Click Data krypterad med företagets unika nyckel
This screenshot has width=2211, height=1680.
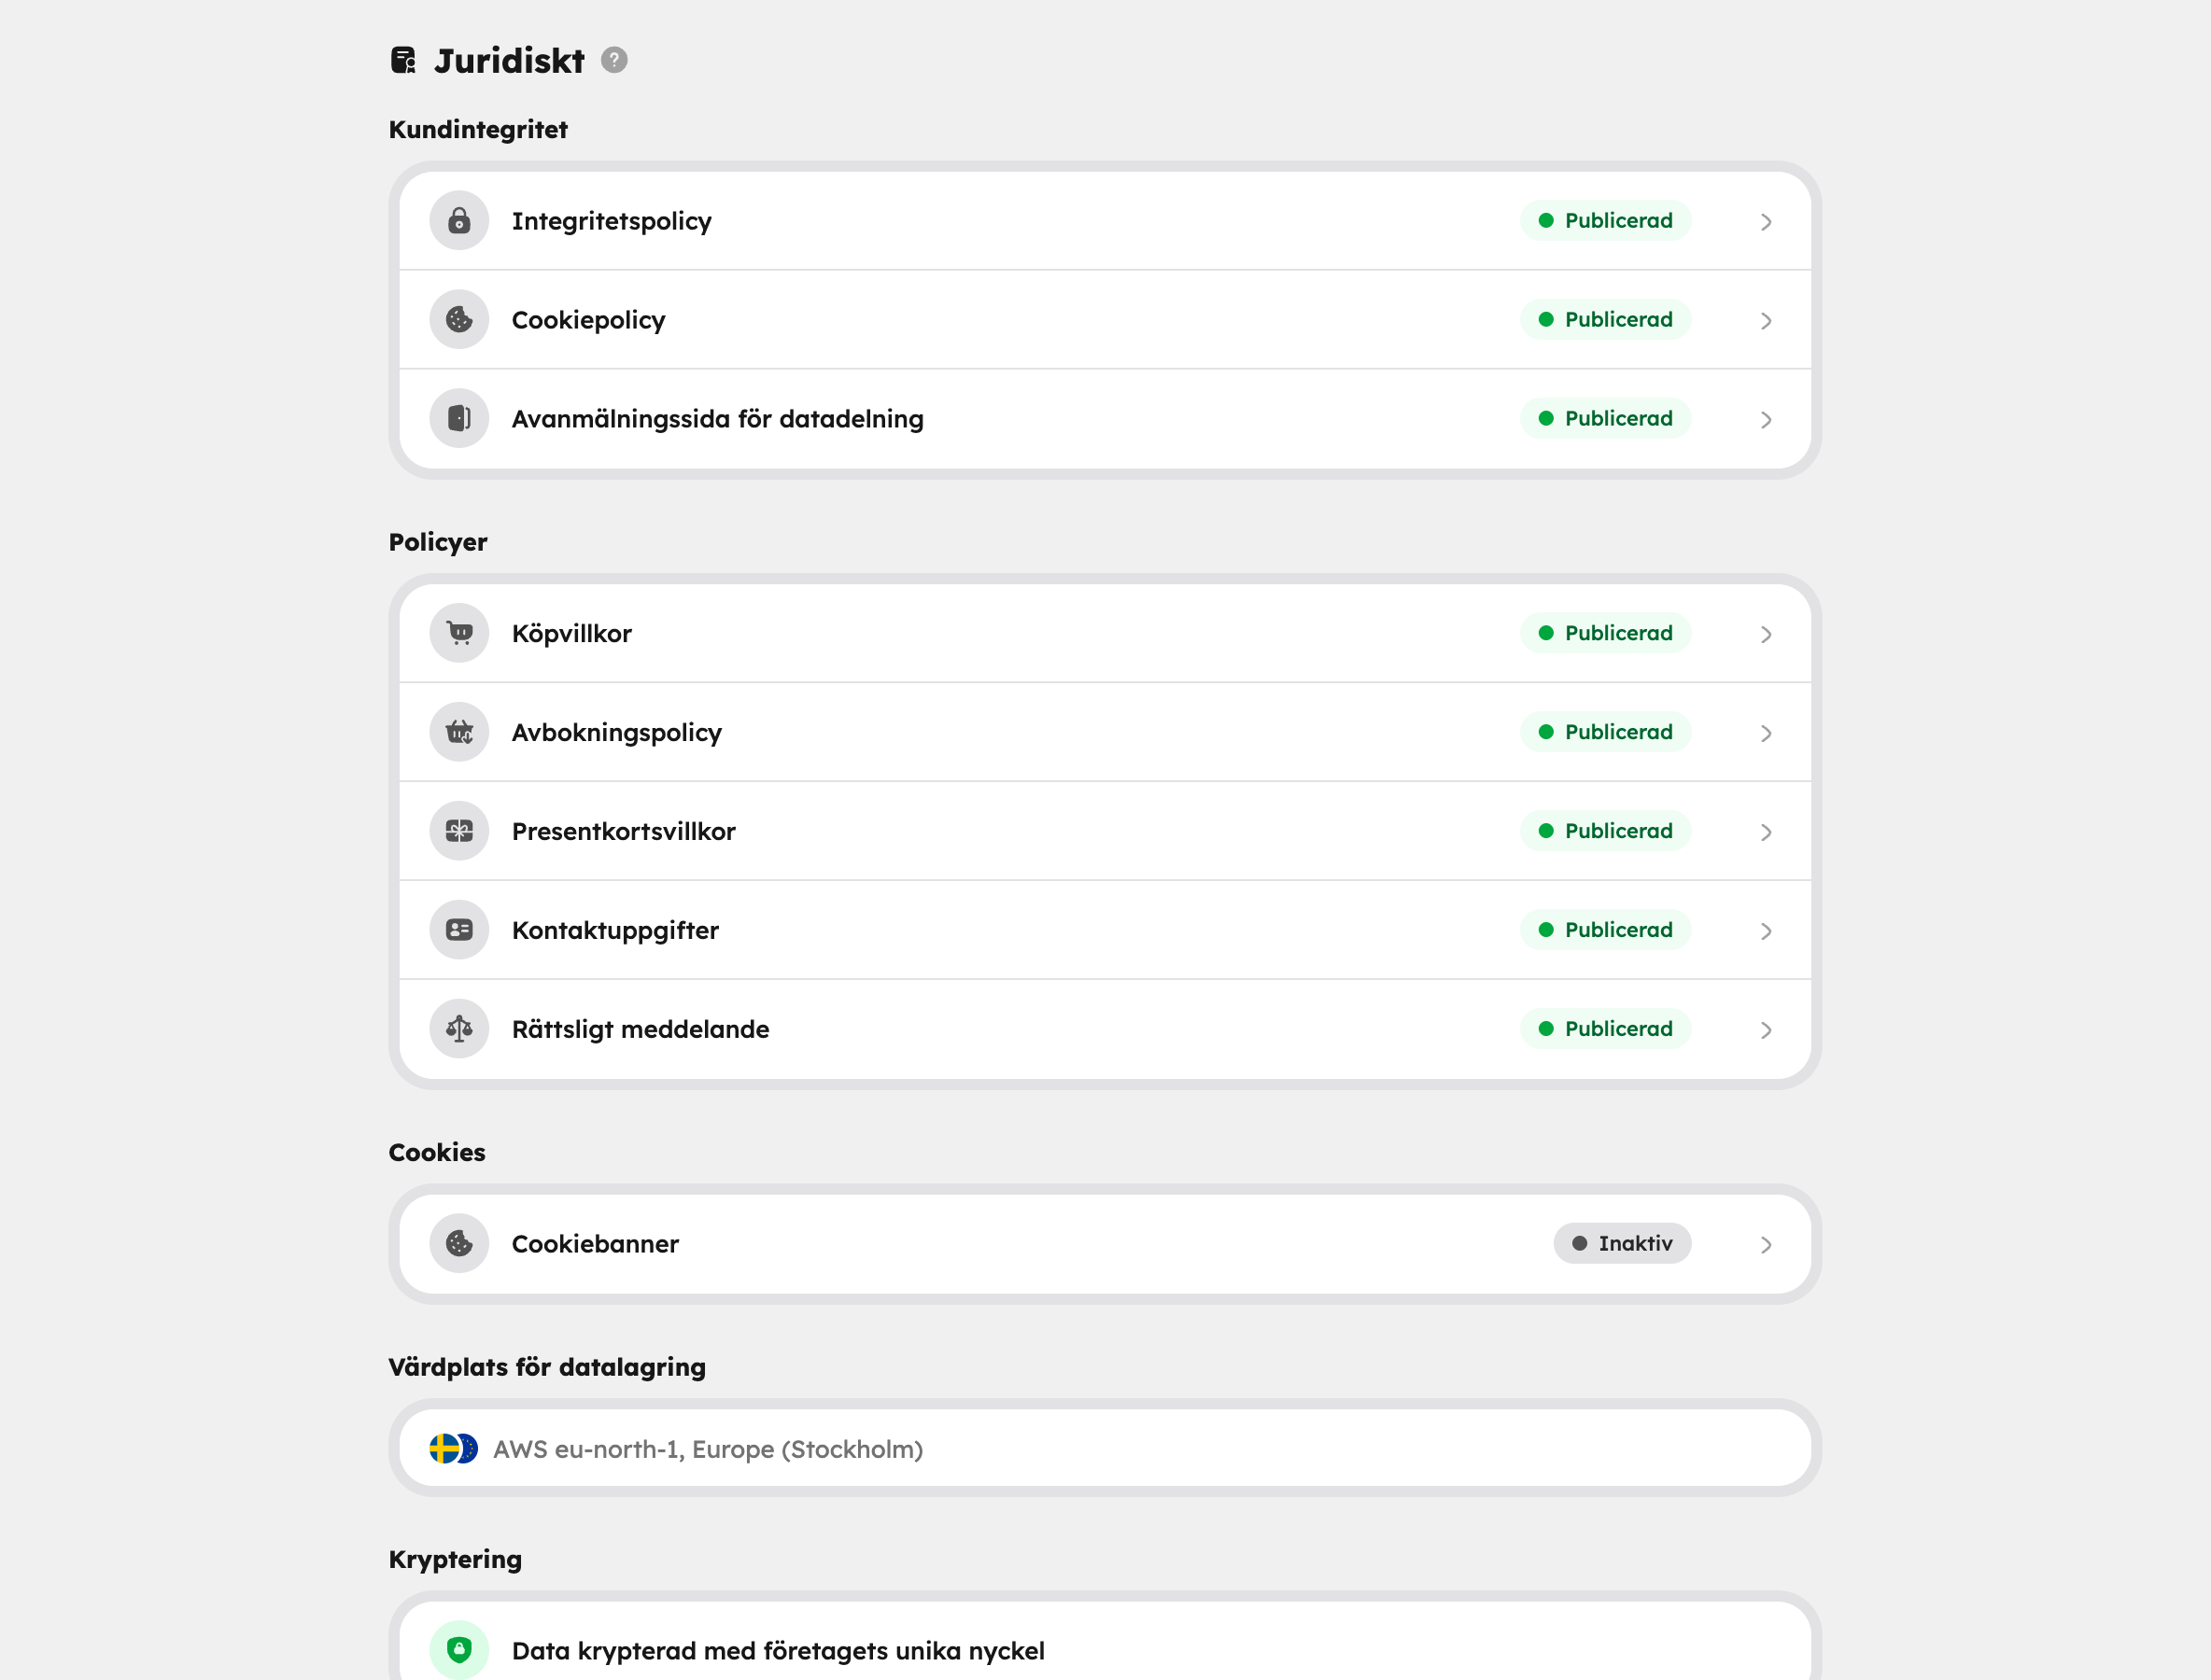779,1651
